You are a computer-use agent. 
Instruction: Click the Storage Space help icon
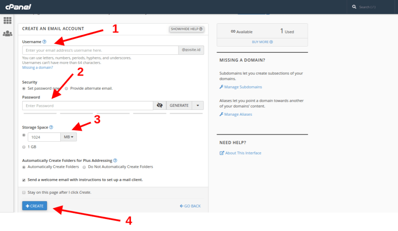(x=51, y=127)
